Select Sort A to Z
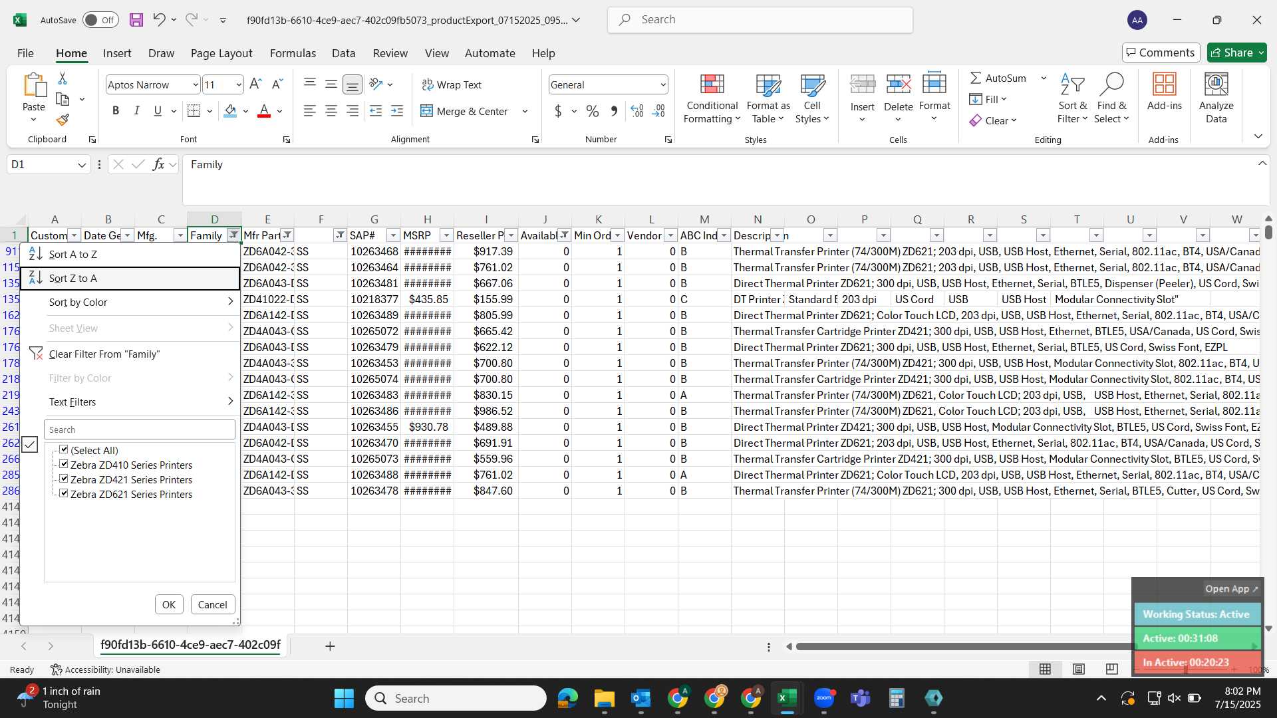This screenshot has width=1277, height=718. pos(130,254)
